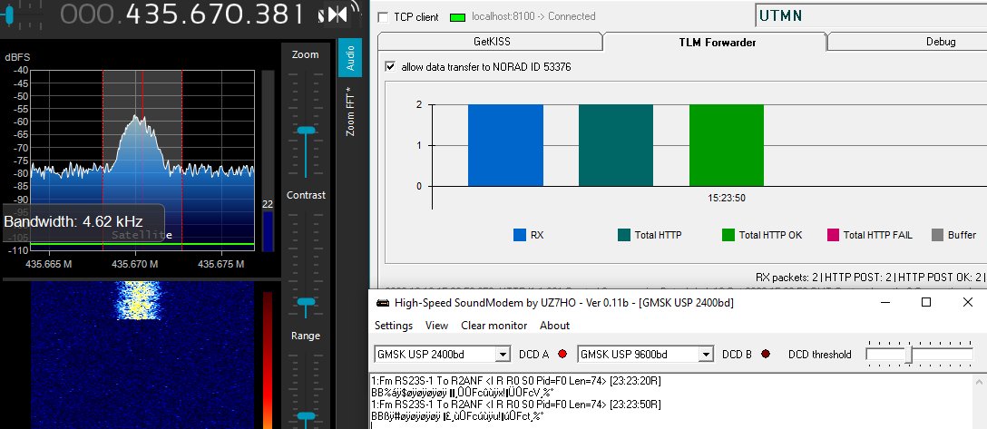
Task: Select the vertical Audio tab in SDR#
Action: tap(350, 57)
